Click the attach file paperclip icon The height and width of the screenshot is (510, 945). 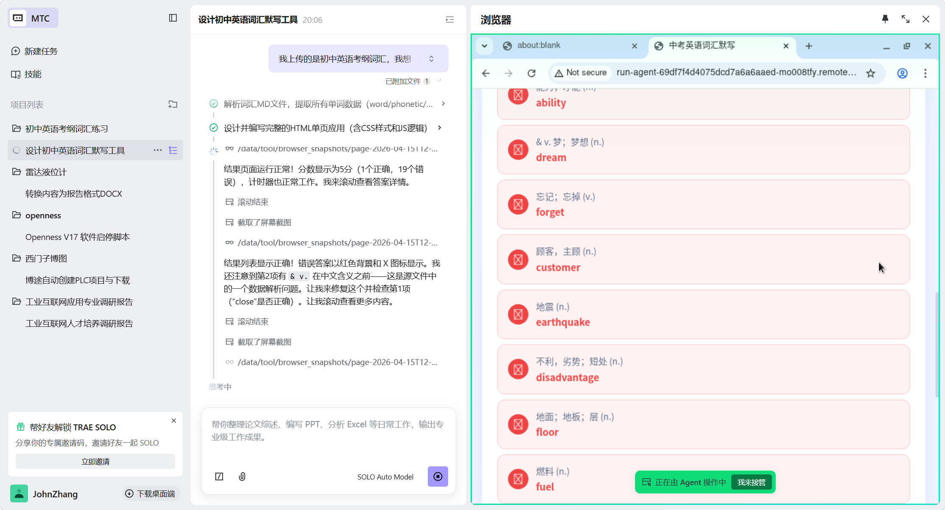[x=242, y=477]
